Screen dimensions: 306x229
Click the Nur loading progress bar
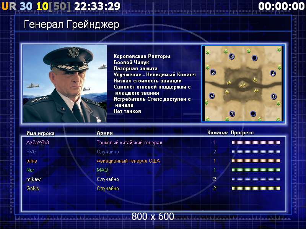[x=256, y=170]
